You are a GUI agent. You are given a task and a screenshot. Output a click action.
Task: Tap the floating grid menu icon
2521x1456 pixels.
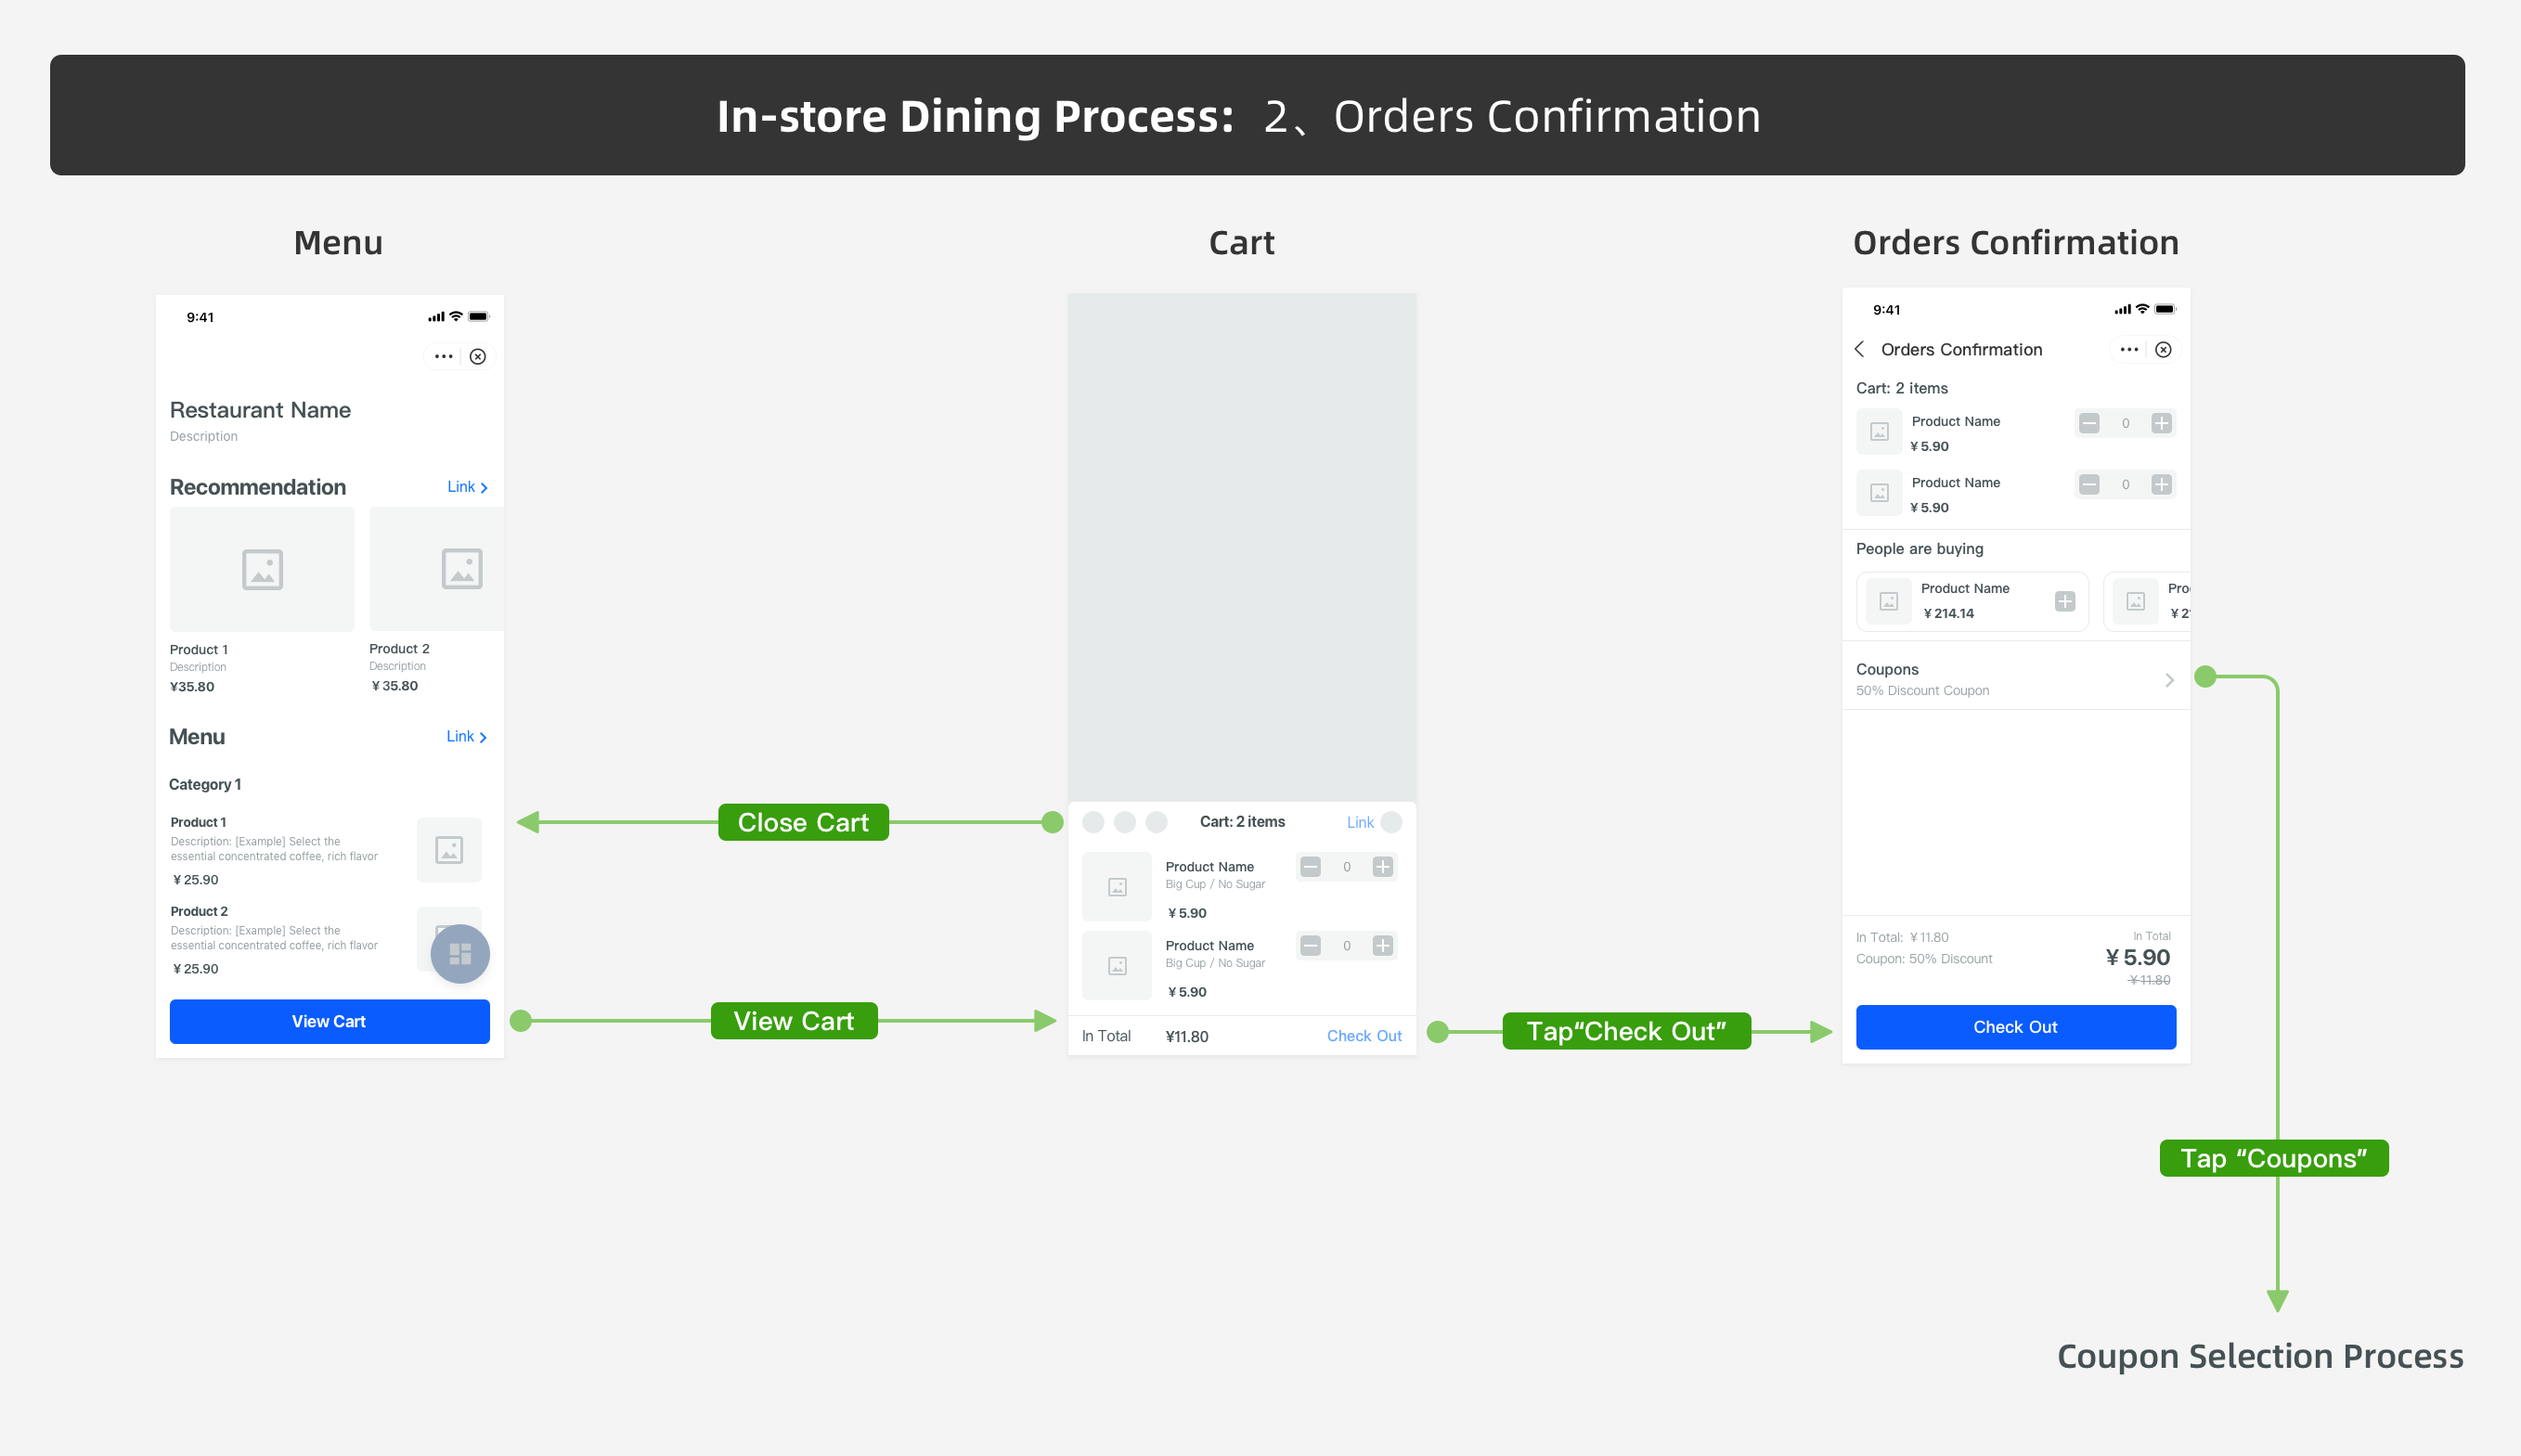460,953
